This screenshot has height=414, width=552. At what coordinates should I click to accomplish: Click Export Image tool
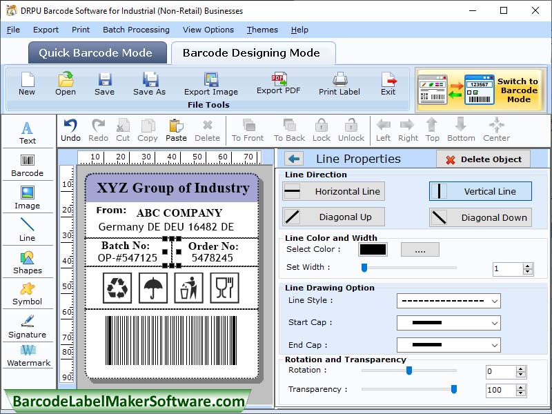click(211, 83)
